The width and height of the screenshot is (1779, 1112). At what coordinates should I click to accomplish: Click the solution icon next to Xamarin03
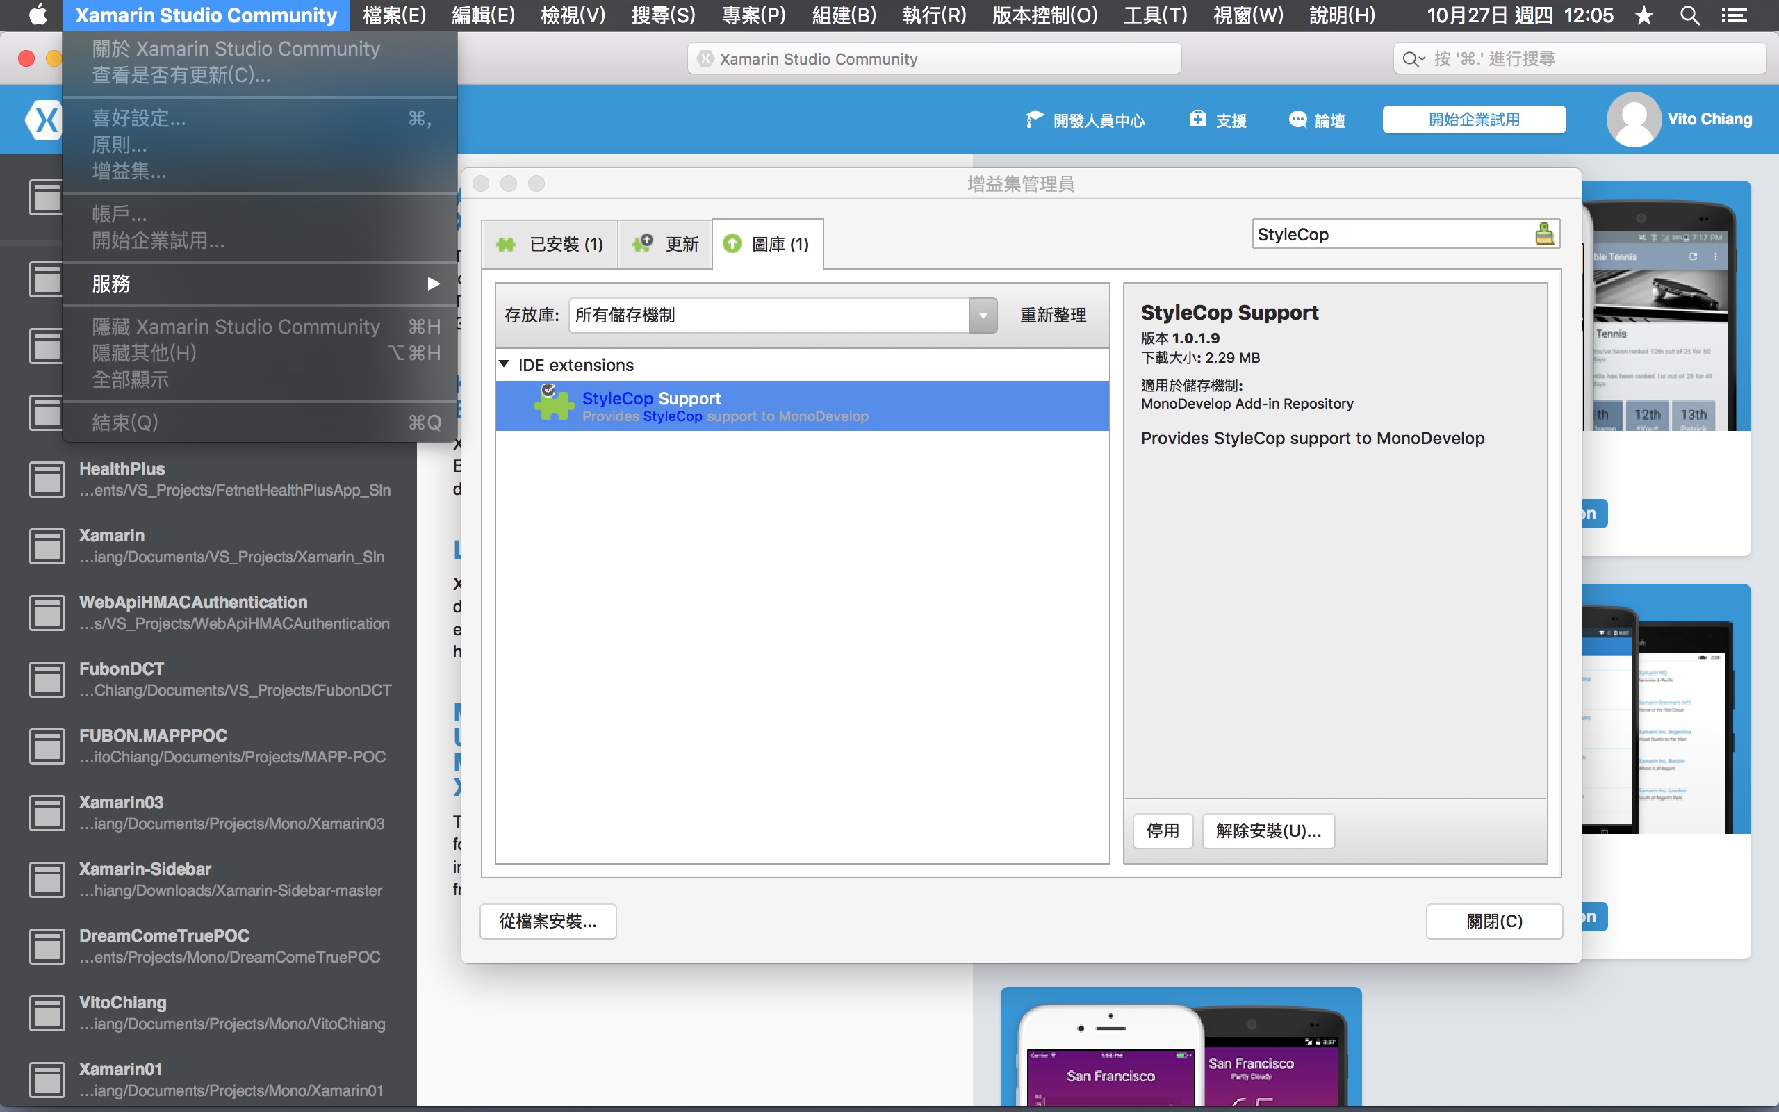[x=47, y=812]
